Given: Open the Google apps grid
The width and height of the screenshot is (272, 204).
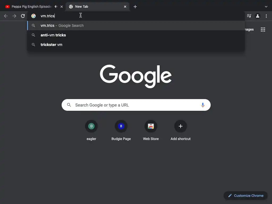Looking at the screenshot, I should point(263,29).
